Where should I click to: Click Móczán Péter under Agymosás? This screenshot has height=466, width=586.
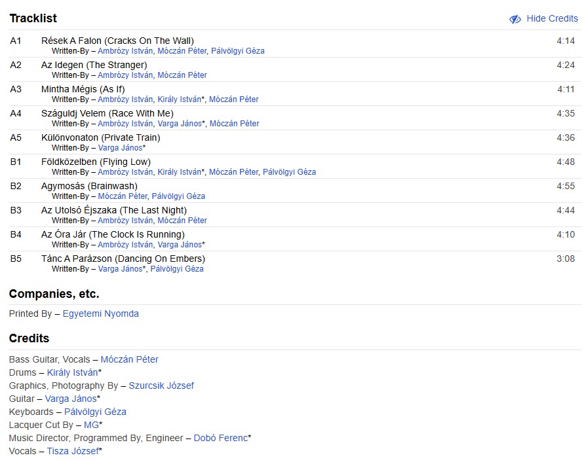point(123,196)
